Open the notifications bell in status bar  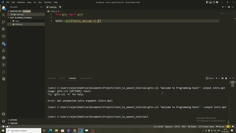point(233,126)
